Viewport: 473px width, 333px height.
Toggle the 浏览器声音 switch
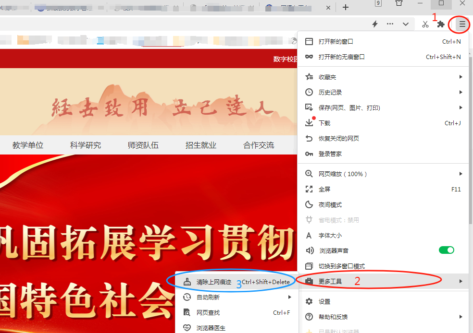(x=446, y=250)
